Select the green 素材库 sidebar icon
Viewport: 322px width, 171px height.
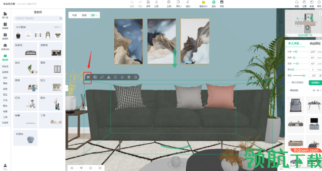pos(5,58)
